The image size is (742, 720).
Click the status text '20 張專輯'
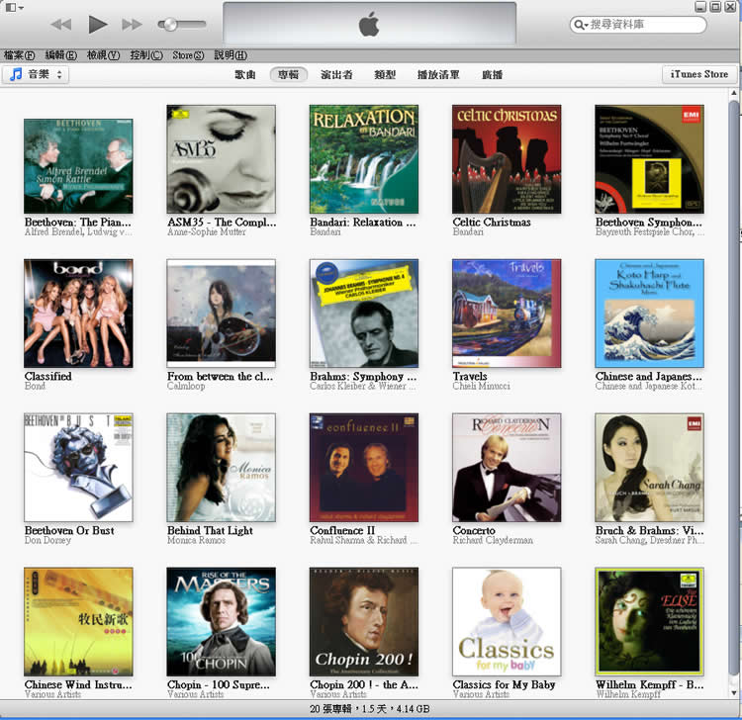point(331,709)
